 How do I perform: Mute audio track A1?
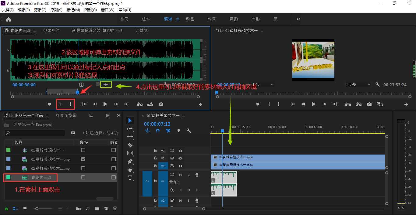tap(180, 175)
